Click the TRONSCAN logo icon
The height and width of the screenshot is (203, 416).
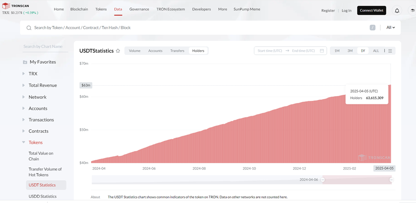6,6
